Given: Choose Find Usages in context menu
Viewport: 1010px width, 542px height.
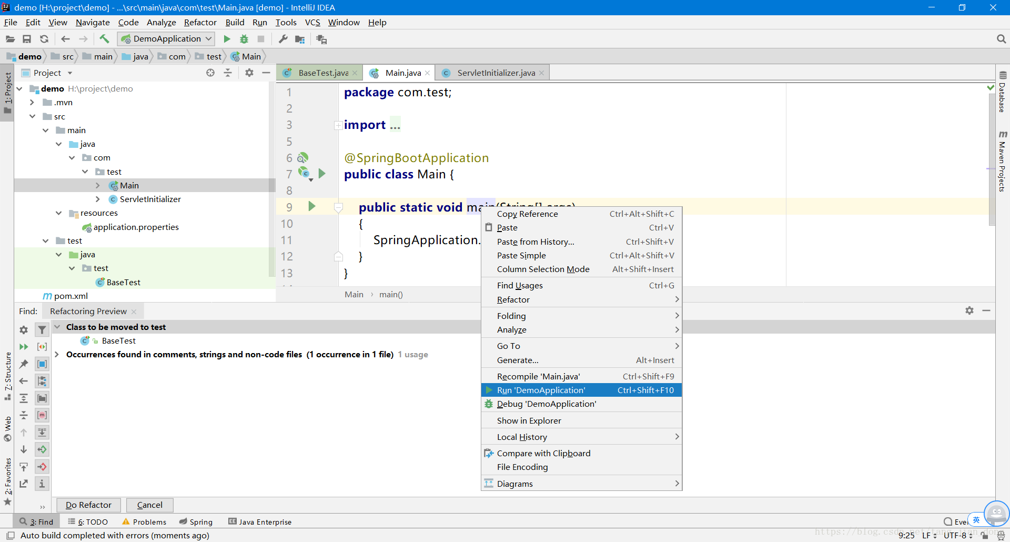Looking at the screenshot, I should [581, 285].
